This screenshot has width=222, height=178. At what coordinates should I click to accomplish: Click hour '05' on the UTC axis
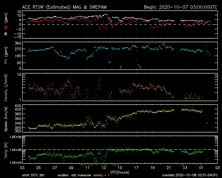click(x=39, y=168)
